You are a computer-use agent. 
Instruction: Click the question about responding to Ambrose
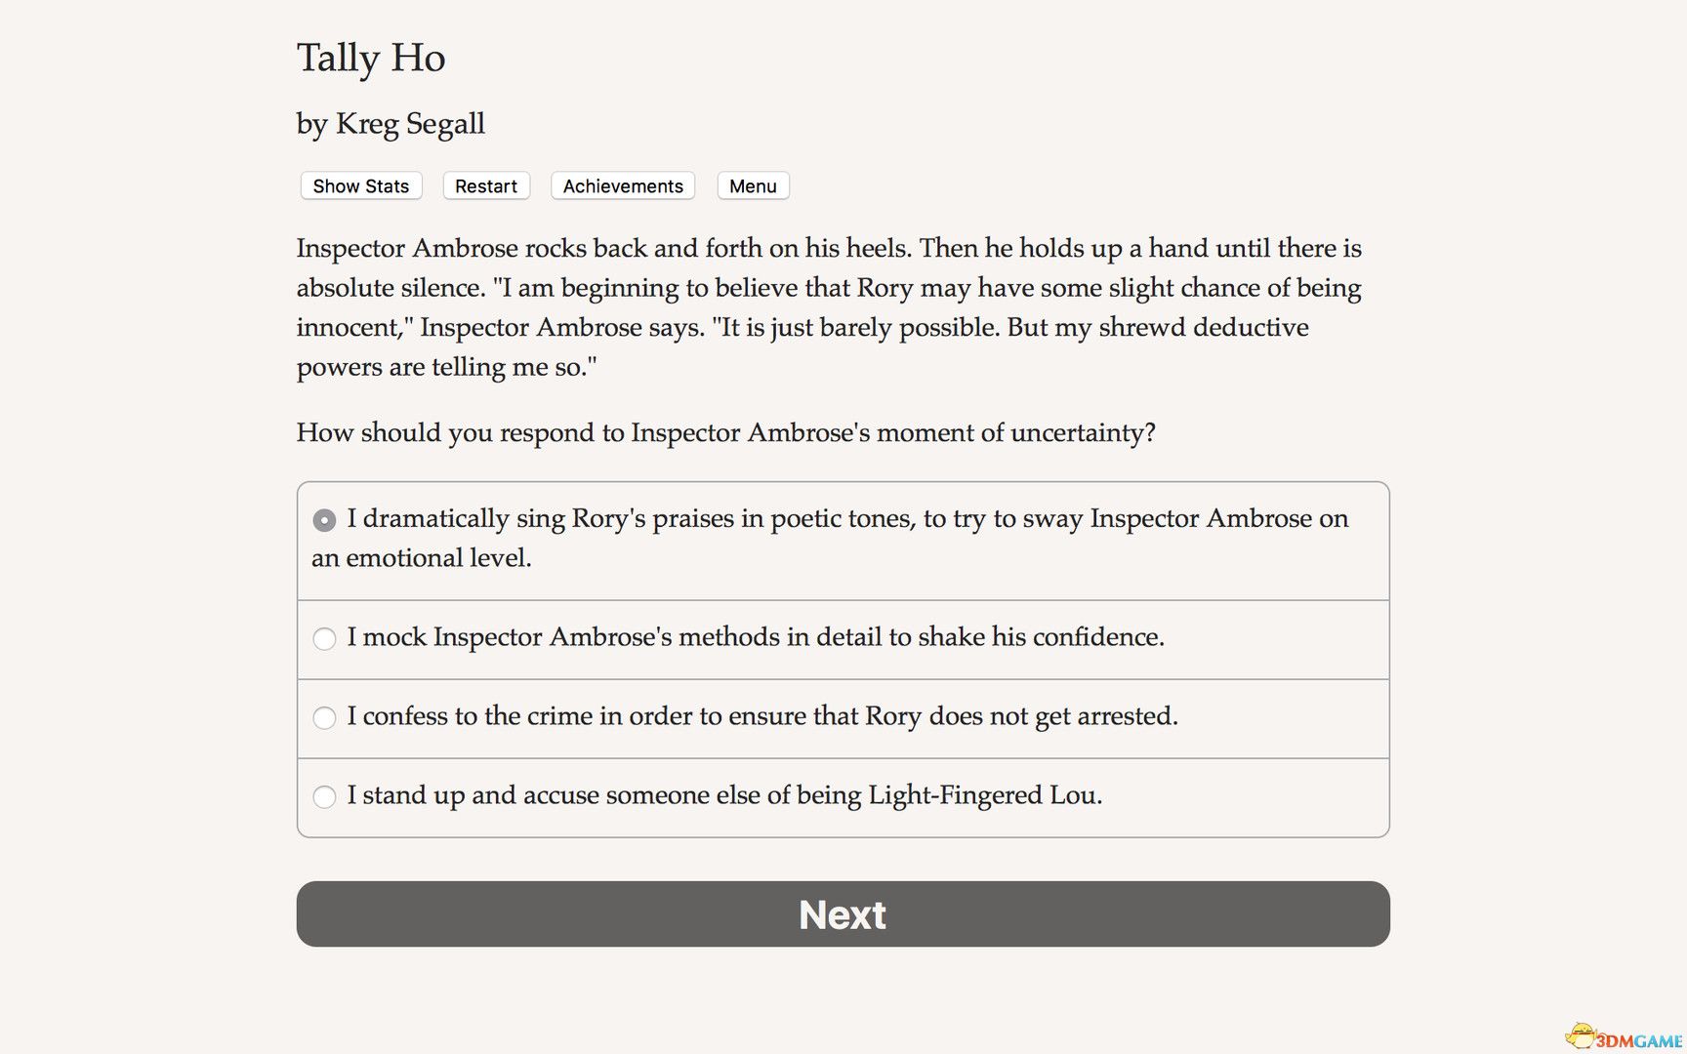[725, 432]
